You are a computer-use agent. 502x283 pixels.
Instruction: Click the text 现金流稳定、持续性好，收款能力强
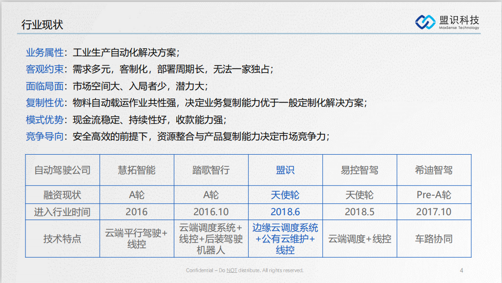tap(147, 120)
